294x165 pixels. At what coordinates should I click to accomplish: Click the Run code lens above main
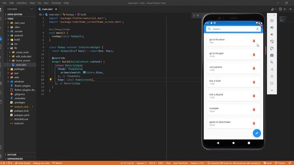[x=51, y=29]
